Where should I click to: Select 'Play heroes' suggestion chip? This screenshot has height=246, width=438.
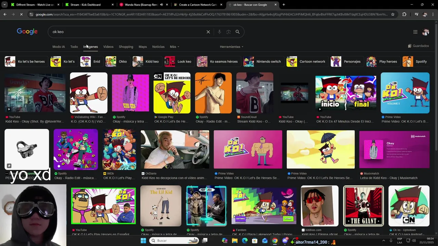tap(383, 61)
